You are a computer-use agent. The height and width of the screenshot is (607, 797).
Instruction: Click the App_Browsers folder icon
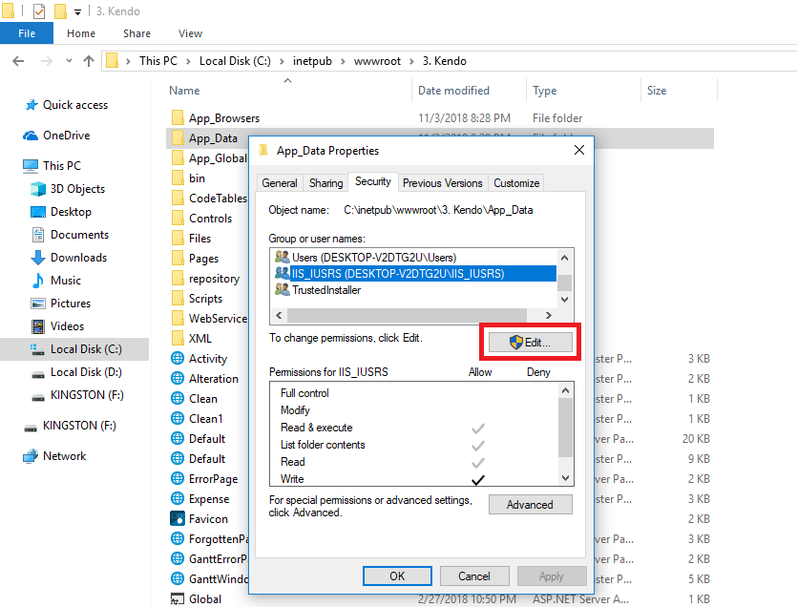coord(178,118)
